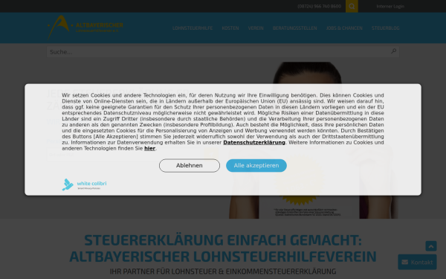This screenshot has height=279, width=446.
Task: Open the Beratungsstellen menu item
Action: [294, 28]
